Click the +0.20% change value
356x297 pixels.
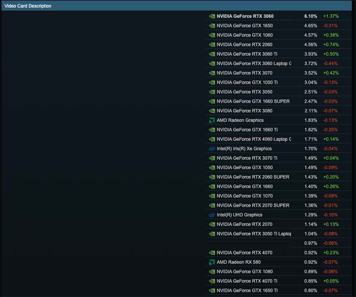[x=331, y=177]
